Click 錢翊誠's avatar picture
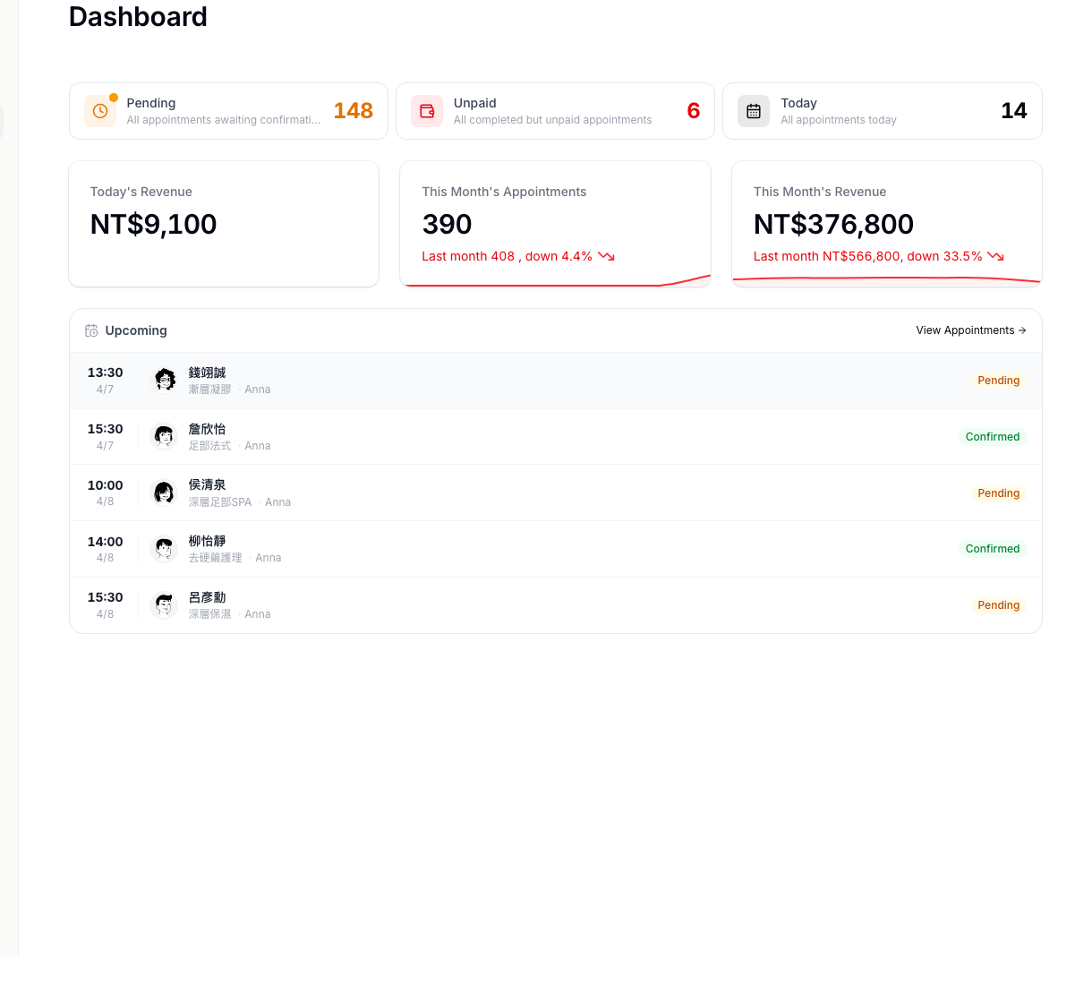This screenshot has width=1092, height=985. [x=165, y=380]
